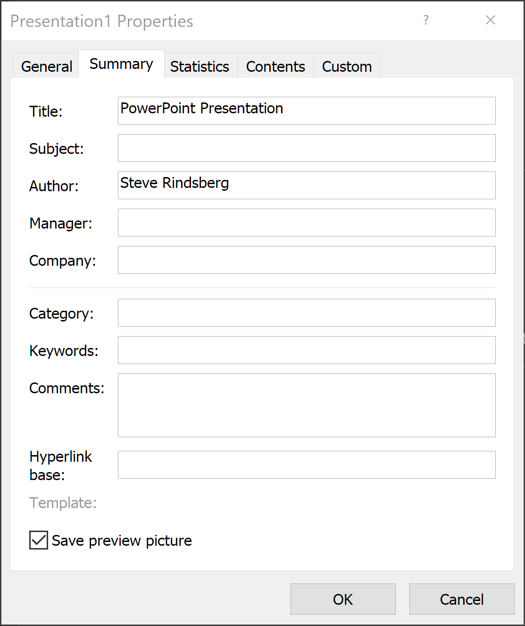Cancel the Properties dialog
This screenshot has width=525, height=626.
pos(462,599)
